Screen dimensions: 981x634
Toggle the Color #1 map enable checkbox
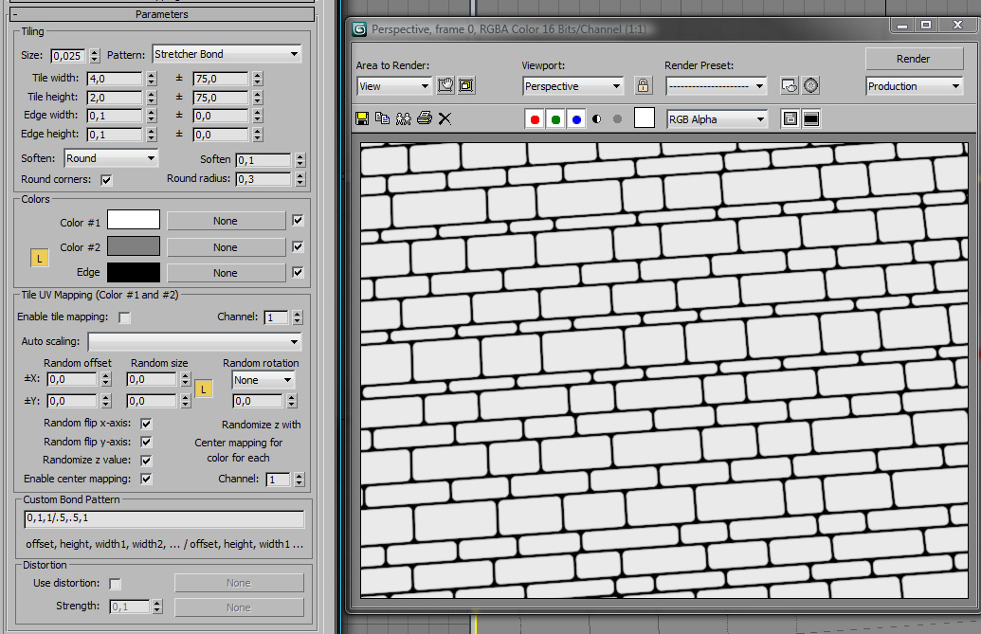click(298, 220)
